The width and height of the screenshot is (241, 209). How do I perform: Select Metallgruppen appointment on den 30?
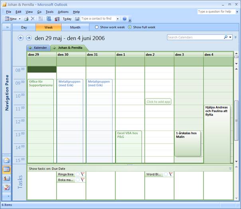click(x=70, y=121)
